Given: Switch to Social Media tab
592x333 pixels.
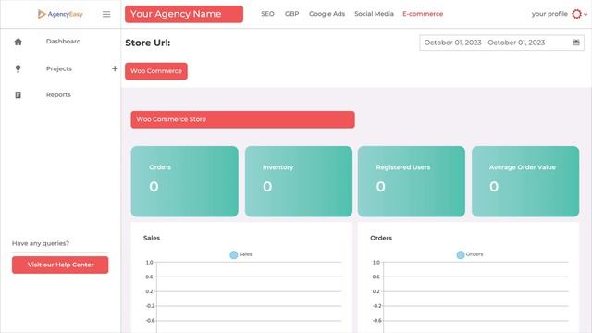Looking at the screenshot, I should (x=374, y=14).
